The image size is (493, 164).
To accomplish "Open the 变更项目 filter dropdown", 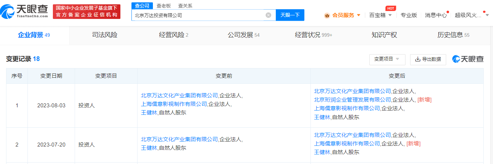I will (387, 59).
